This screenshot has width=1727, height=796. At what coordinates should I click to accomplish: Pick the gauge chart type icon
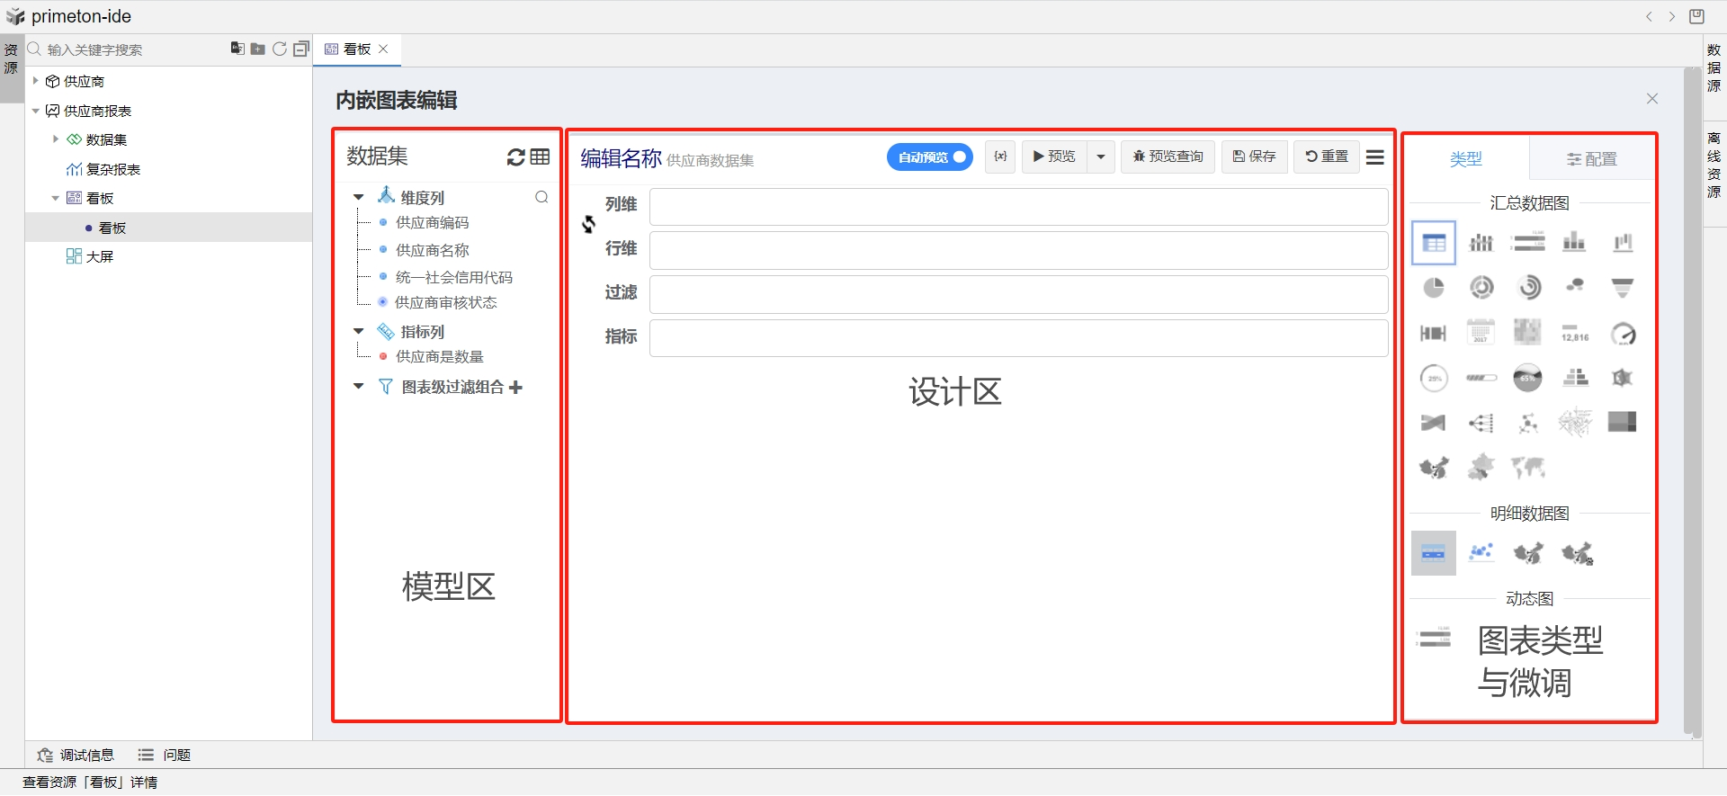[1623, 334]
